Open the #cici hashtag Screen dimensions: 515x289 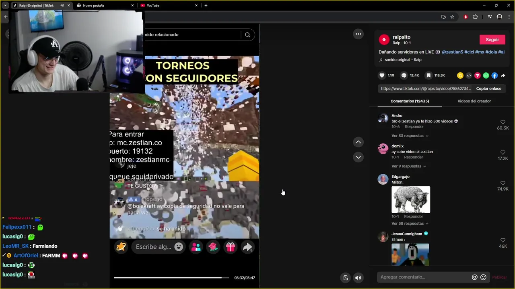(x=469, y=52)
